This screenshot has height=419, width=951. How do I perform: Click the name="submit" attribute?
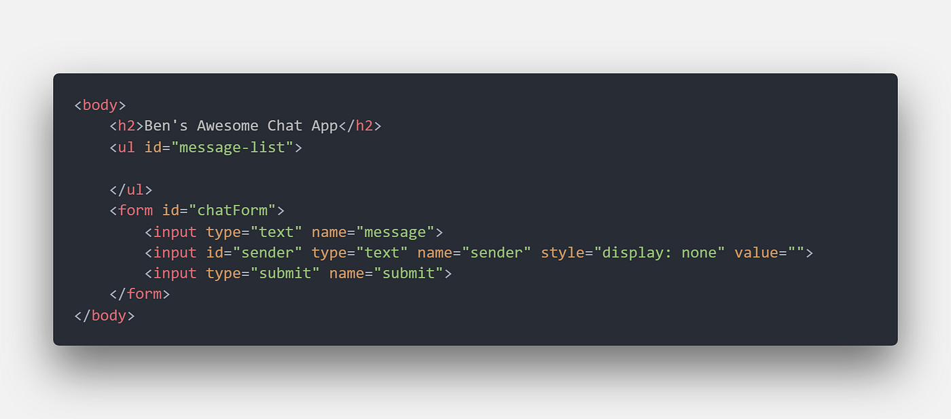tap(386, 274)
